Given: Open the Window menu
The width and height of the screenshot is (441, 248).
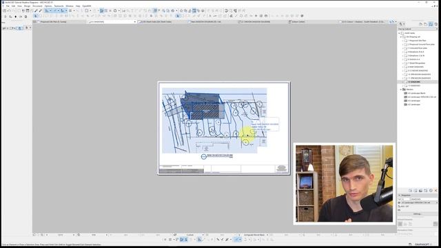Looking at the screenshot, I should 70,6.
